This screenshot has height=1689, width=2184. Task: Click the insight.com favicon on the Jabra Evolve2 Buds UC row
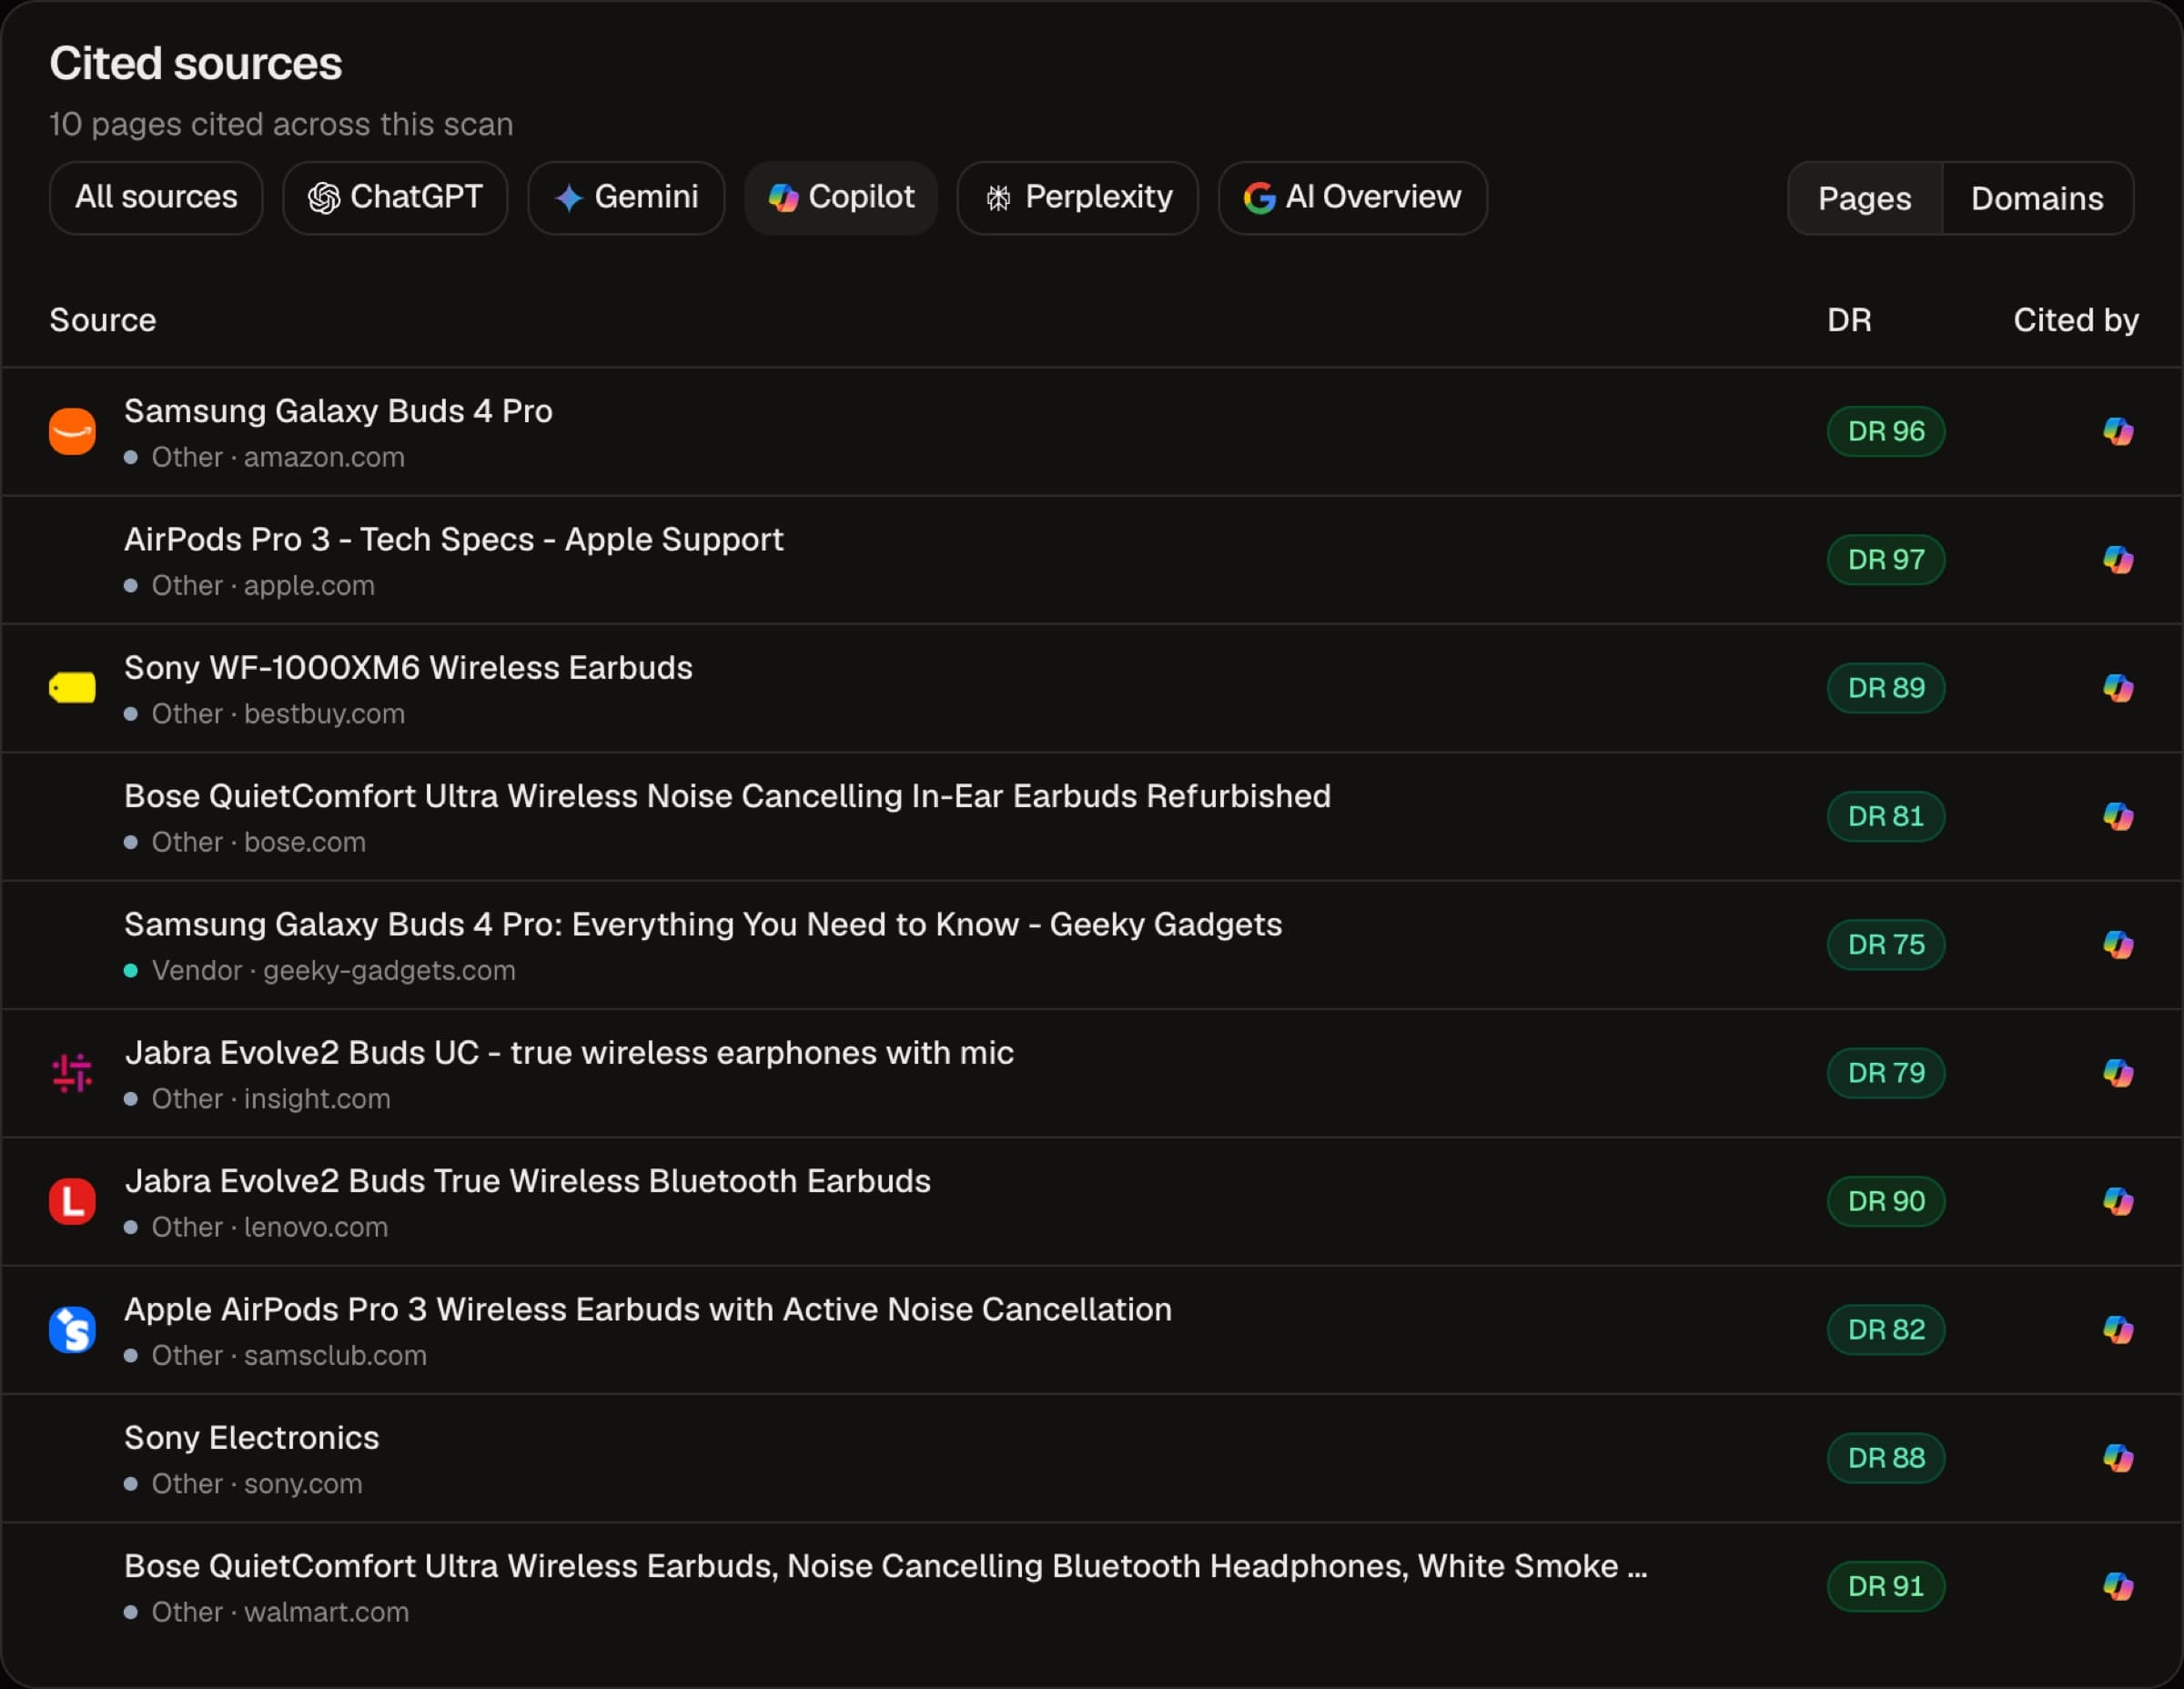72,1073
